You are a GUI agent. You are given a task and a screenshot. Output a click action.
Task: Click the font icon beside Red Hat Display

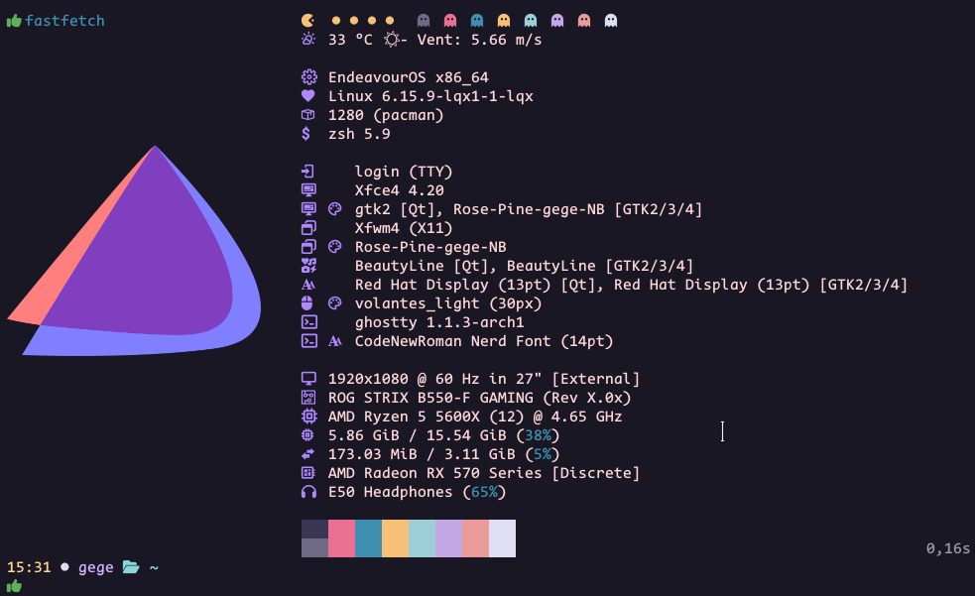click(308, 285)
